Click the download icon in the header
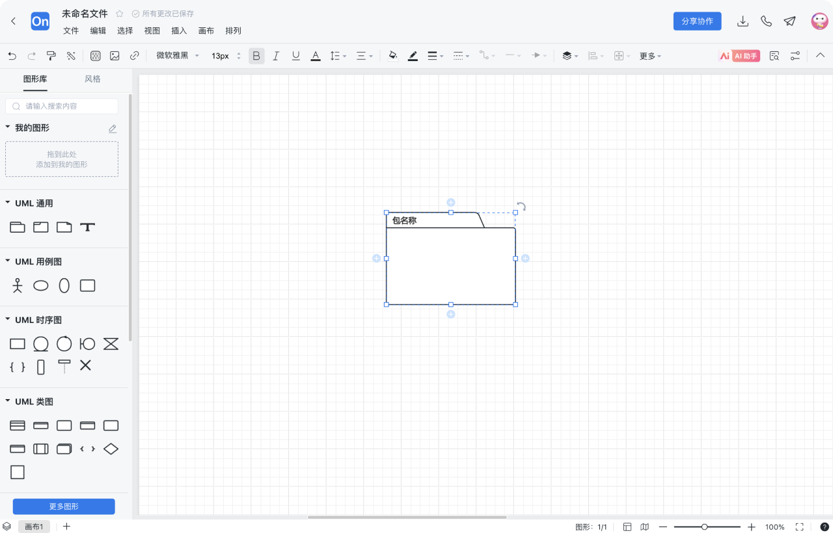The image size is (833, 533). point(743,21)
